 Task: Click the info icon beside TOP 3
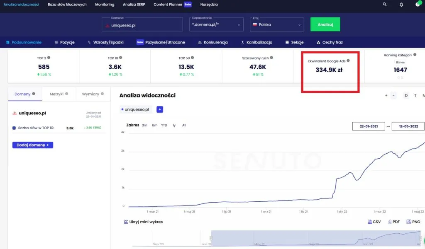pyautogui.click(x=49, y=58)
